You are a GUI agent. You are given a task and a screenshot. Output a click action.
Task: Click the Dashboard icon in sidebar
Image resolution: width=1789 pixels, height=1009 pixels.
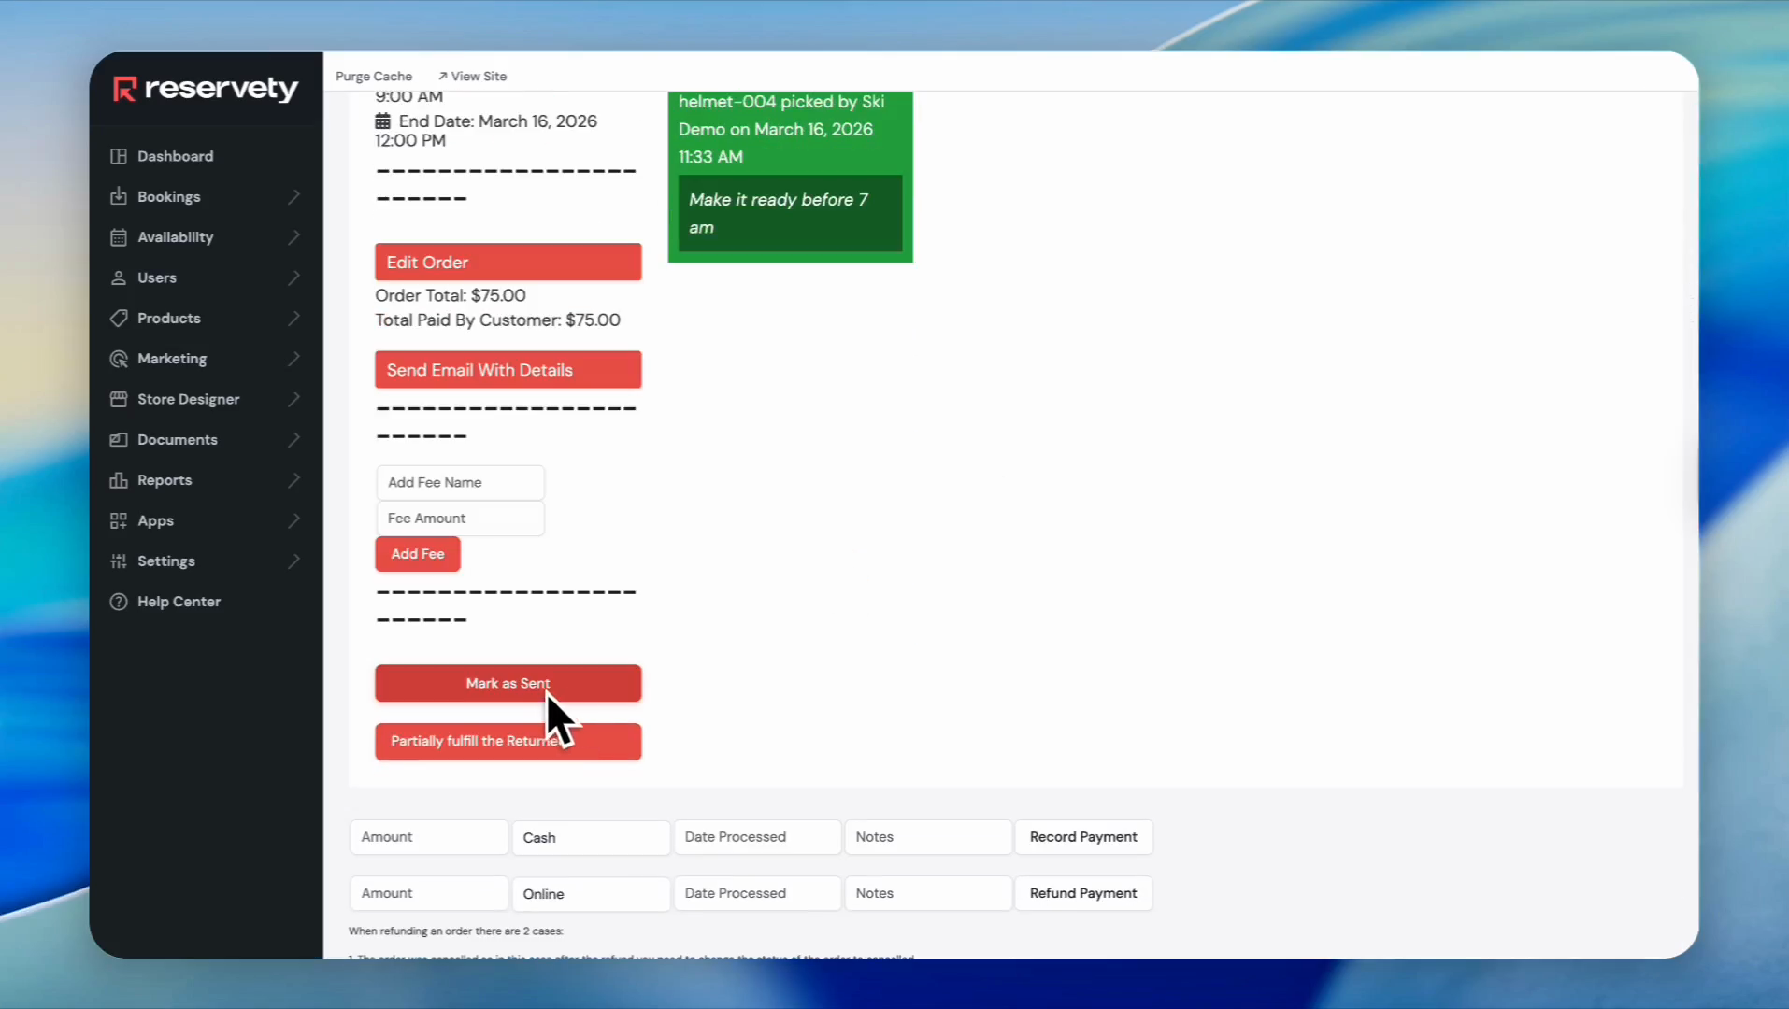point(119,156)
